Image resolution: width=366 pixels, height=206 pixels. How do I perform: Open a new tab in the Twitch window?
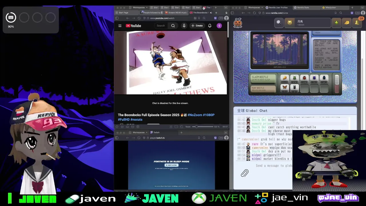coord(181,132)
